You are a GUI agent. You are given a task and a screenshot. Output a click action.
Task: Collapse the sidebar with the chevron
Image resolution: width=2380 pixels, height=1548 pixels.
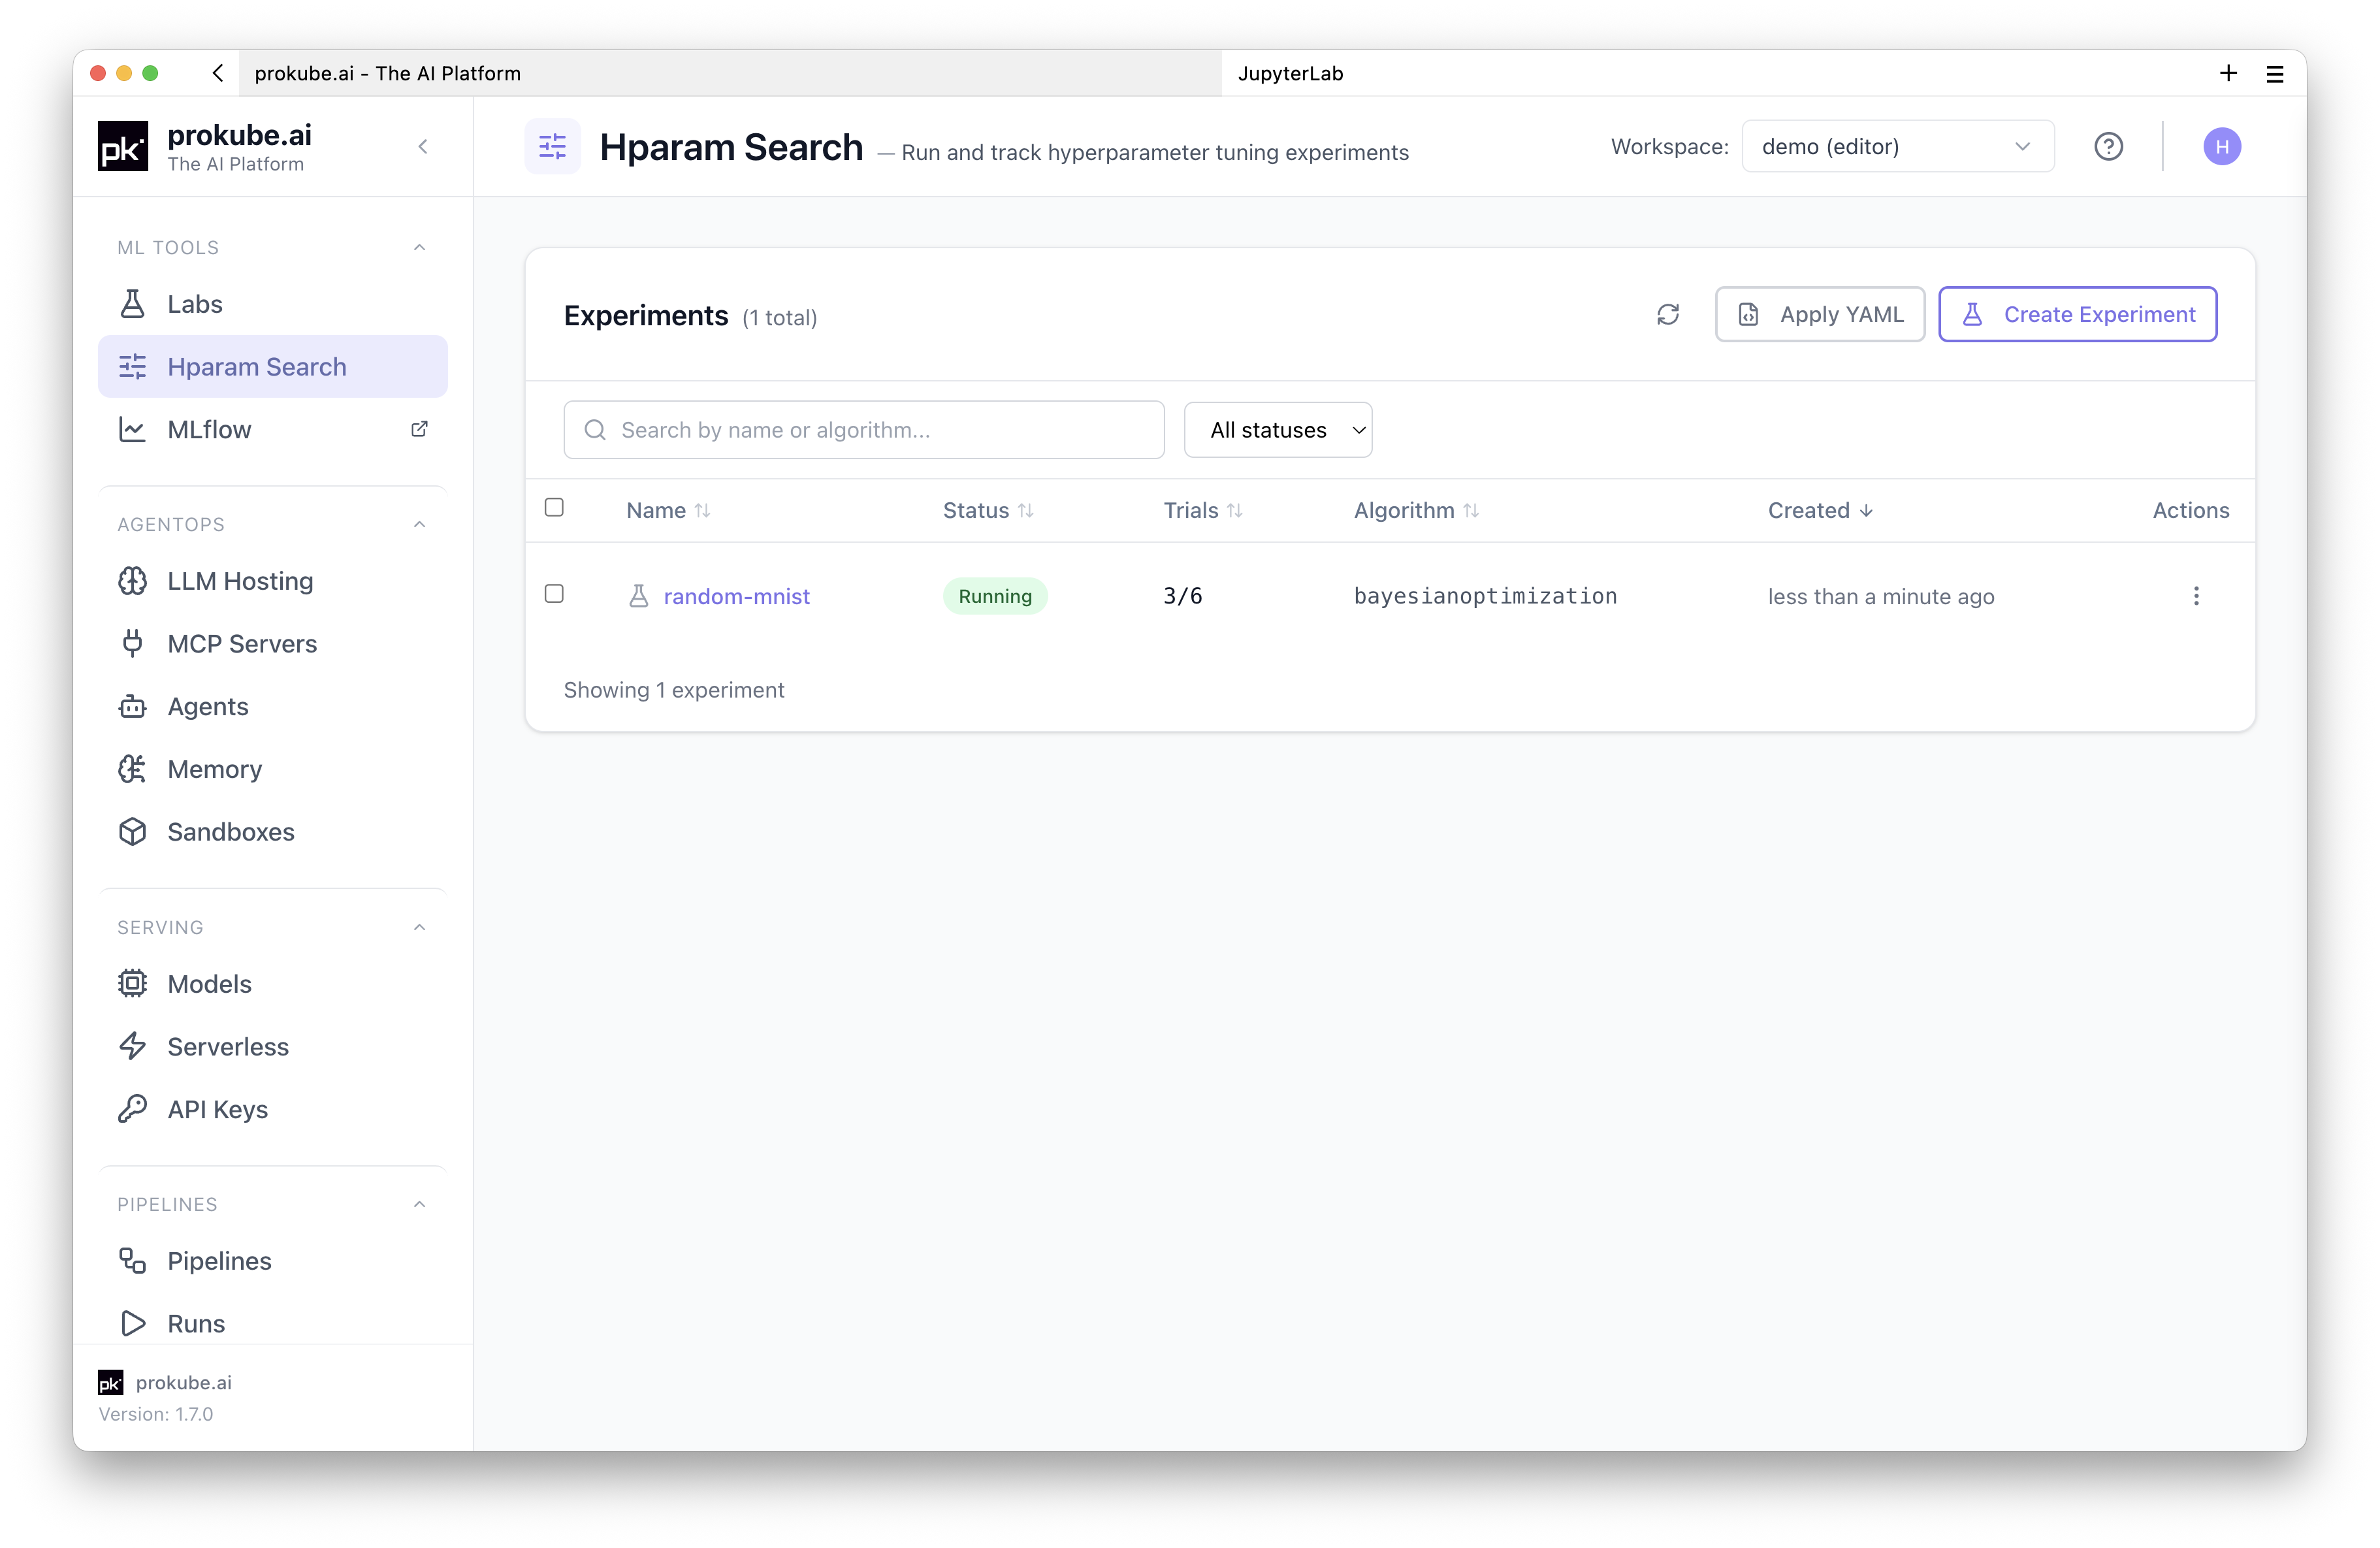click(x=423, y=147)
